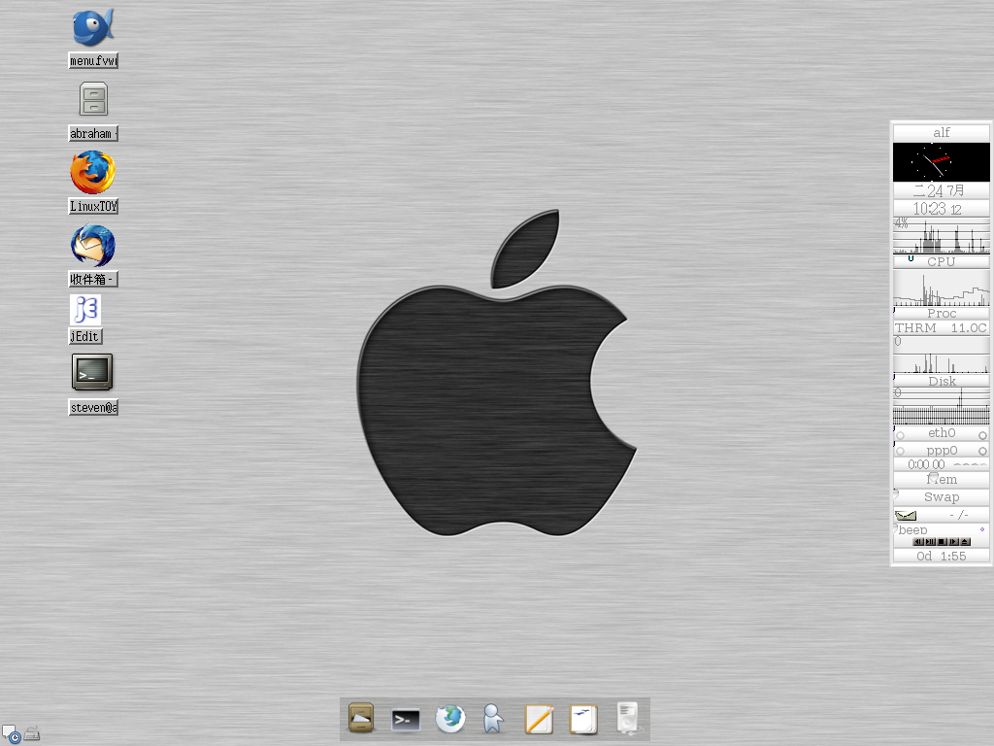Open the abraham file cabinet desktop icon
994x746 pixels.
coord(94,99)
